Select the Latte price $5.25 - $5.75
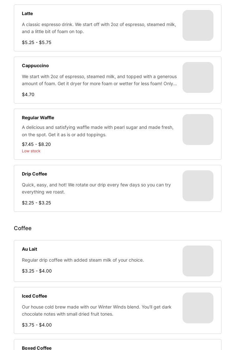This screenshot has height=350, width=235. tap(36, 42)
